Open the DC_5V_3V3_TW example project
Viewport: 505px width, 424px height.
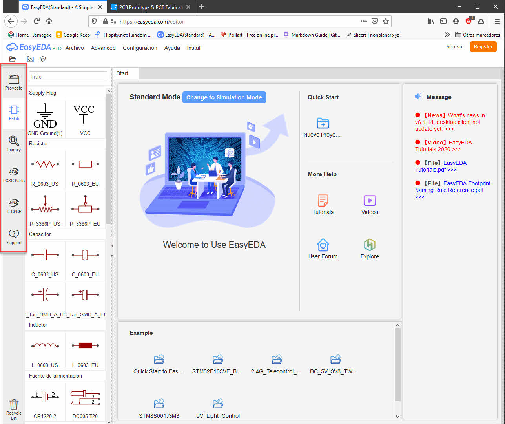tap(335, 364)
